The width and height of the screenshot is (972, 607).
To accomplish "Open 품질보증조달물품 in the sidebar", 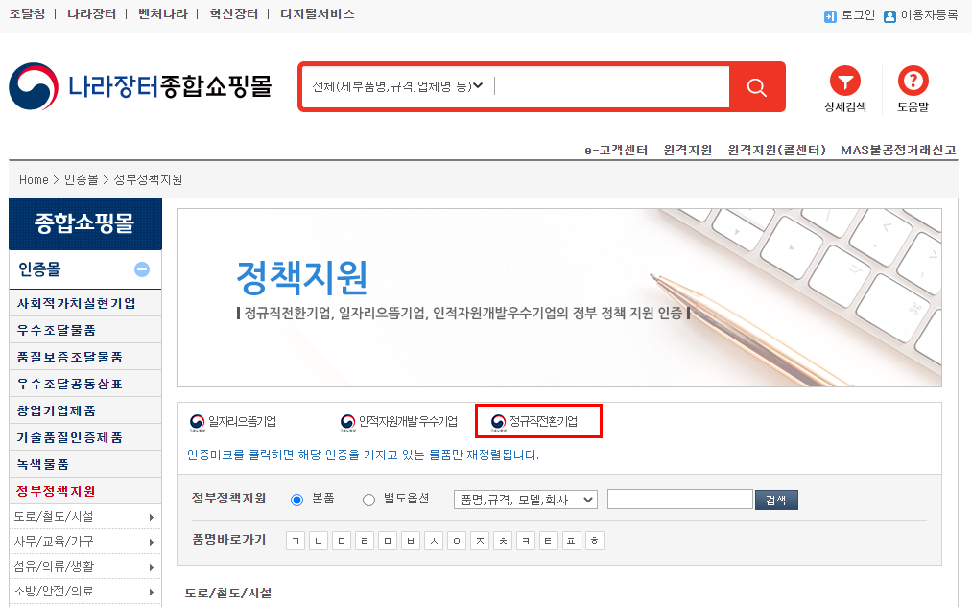I will 69,357.
